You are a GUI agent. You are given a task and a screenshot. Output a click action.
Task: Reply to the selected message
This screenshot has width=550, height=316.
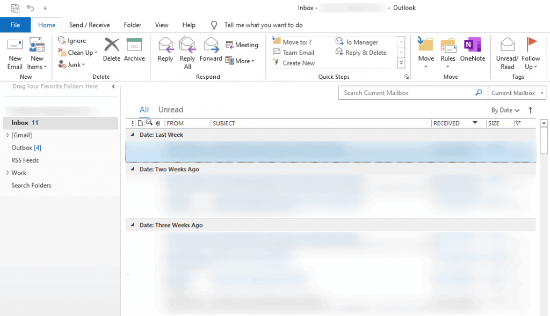[x=165, y=53]
